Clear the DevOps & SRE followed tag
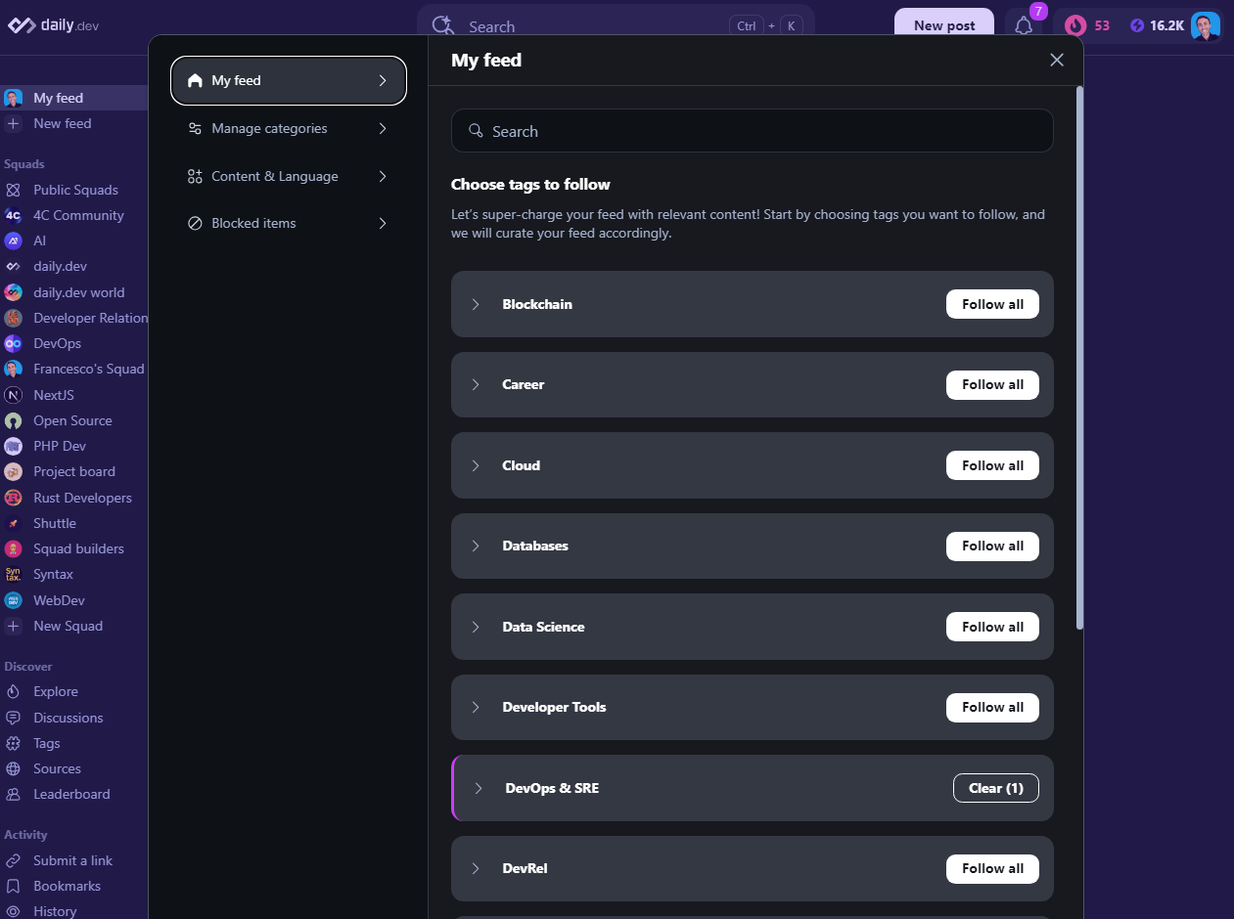Image resolution: width=1234 pixels, height=919 pixels. tap(996, 788)
